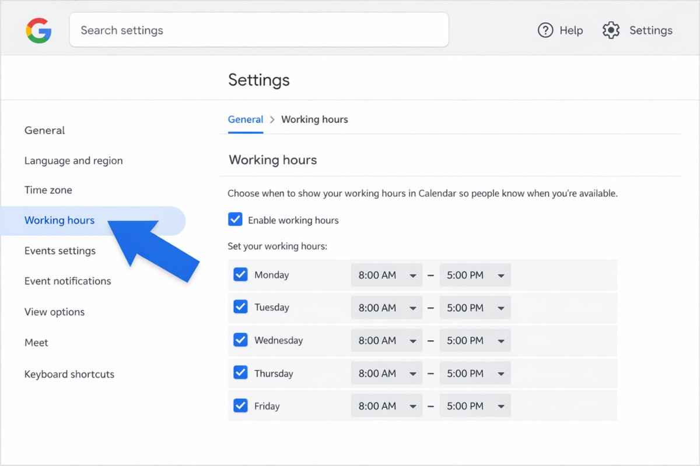Open Tuesday start time dropdown

pos(386,308)
